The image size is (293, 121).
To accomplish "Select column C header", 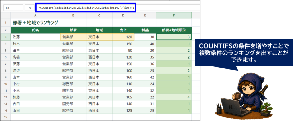I will pyautogui.click(x=99, y=15).
